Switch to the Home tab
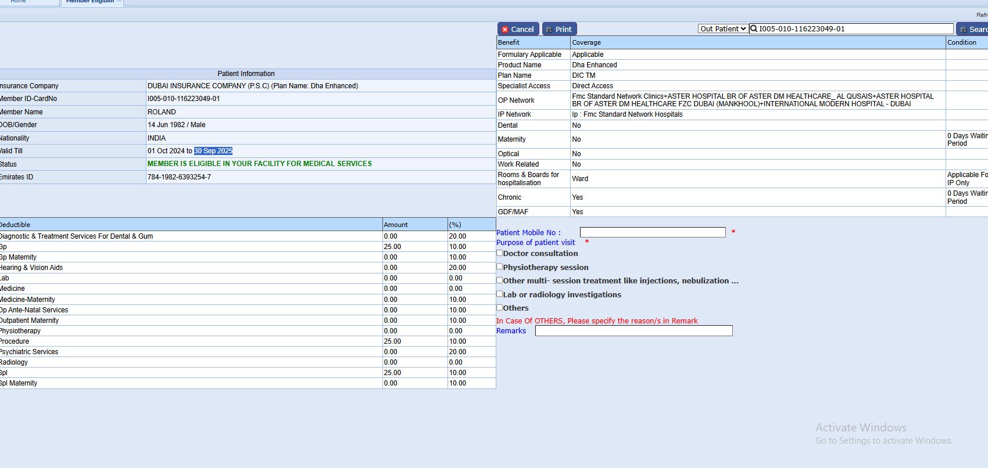Image resolution: width=988 pixels, height=468 pixels. (19, 2)
